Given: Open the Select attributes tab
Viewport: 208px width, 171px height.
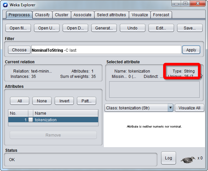Looking at the screenshot, I should click(111, 15).
